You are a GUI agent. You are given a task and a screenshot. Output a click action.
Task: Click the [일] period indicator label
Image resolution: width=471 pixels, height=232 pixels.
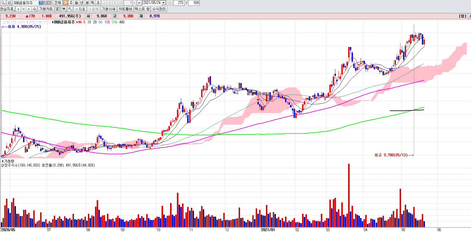(462, 16)
